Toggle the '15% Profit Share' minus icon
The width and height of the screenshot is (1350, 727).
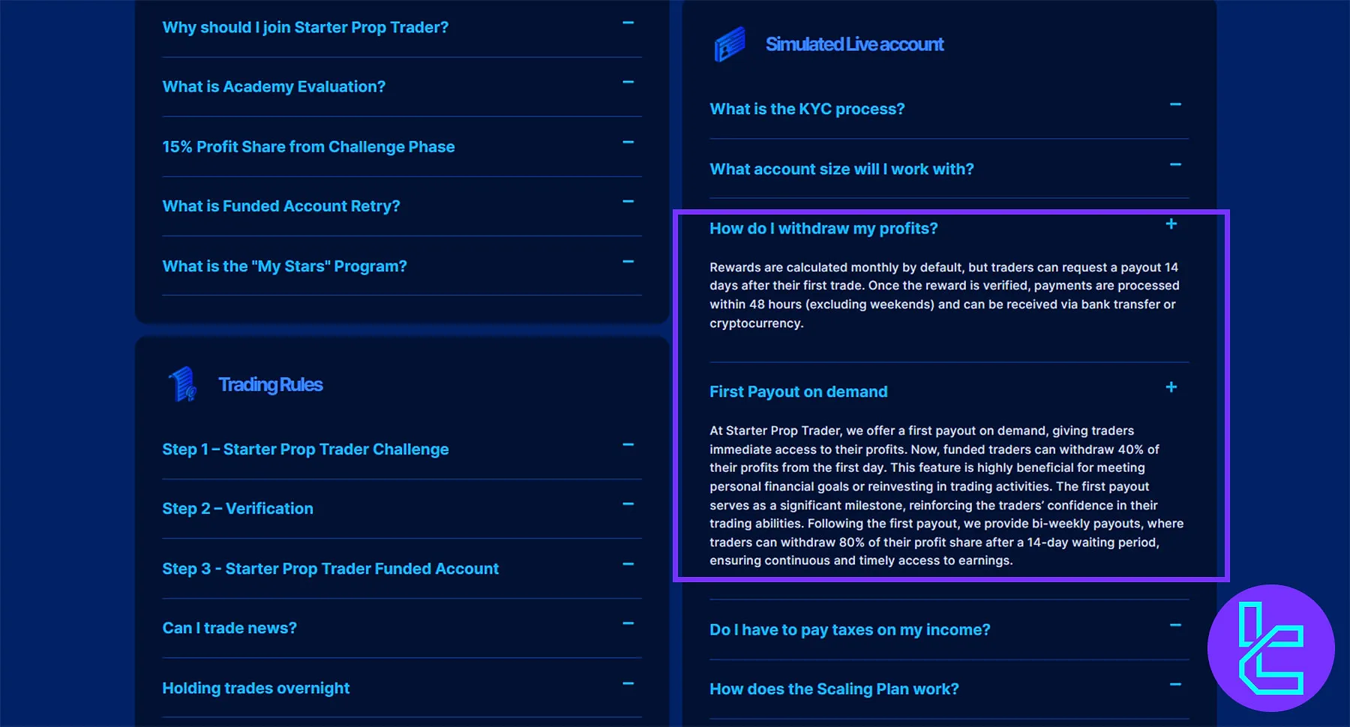click(628, 143)
